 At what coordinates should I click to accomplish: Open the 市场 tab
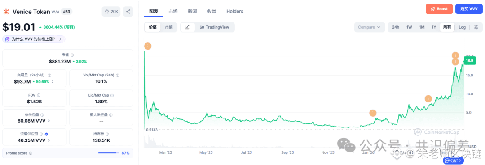click(x=173, y=11)
